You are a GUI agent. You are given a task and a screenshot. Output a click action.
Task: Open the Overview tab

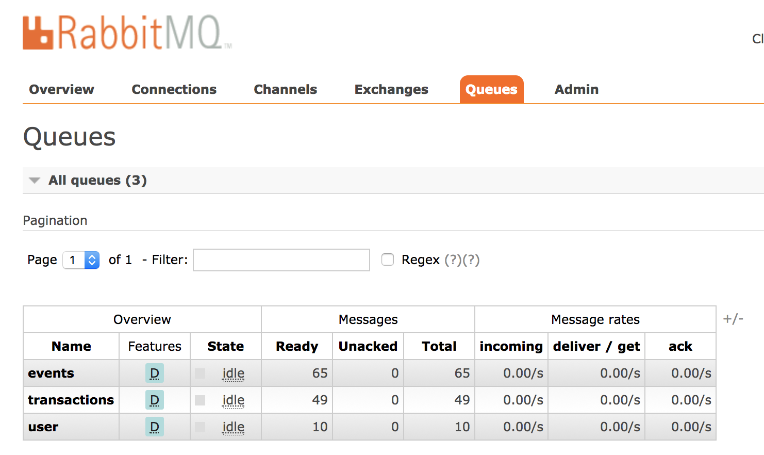point(61,89)
